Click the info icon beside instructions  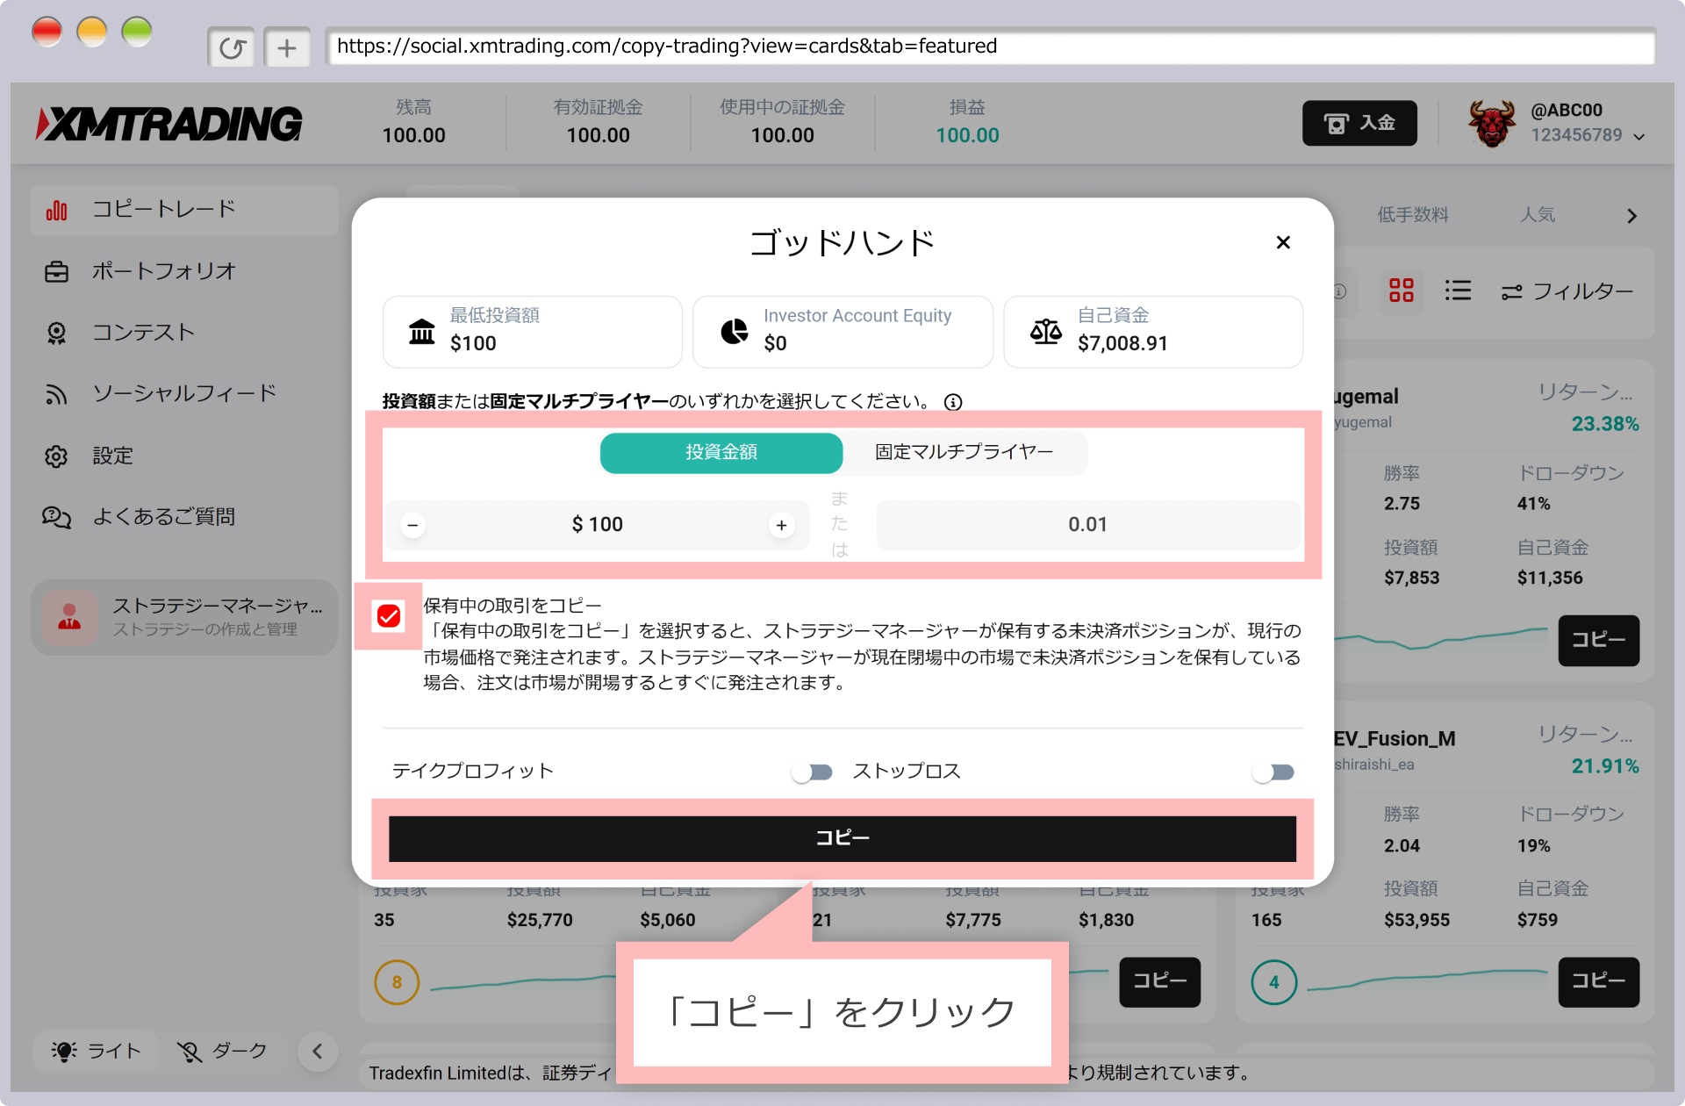953,402
